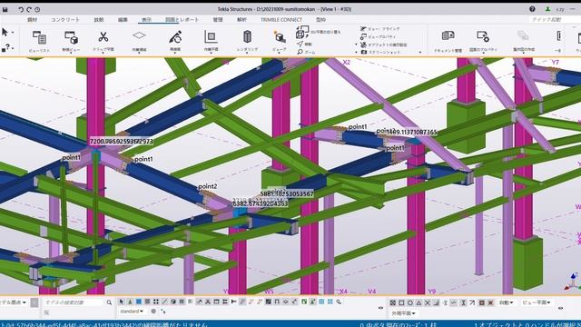The image size is (581, 327).
Task: Toggle snap to perpendicular switch
Action: 436,302
